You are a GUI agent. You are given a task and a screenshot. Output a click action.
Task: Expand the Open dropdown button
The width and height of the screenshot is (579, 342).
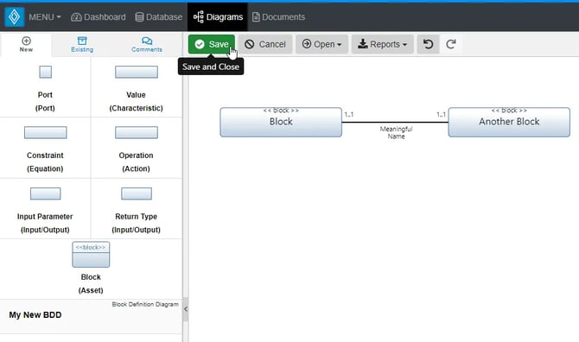pyautogui.click(x=321, y=44)
